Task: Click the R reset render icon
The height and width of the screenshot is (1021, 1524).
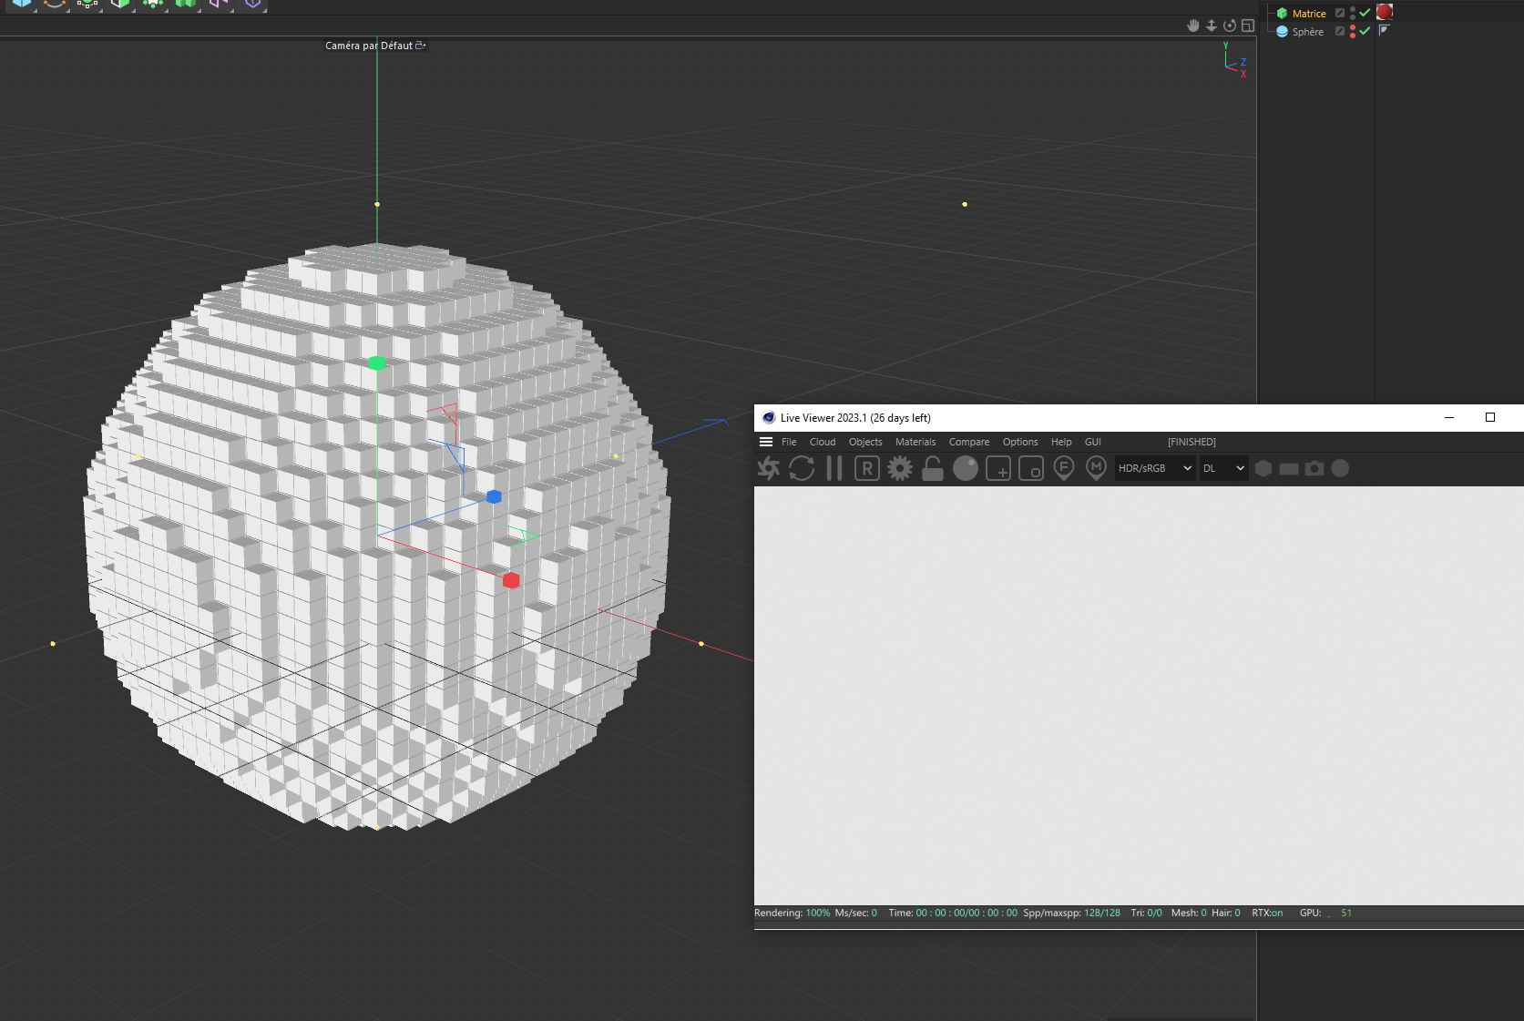Action: click(867, 468)
